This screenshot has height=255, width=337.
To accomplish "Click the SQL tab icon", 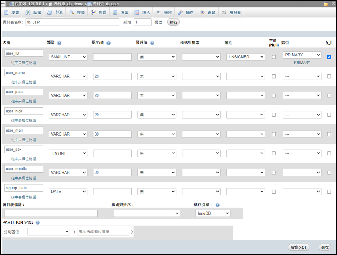I will tap(50, 12).
